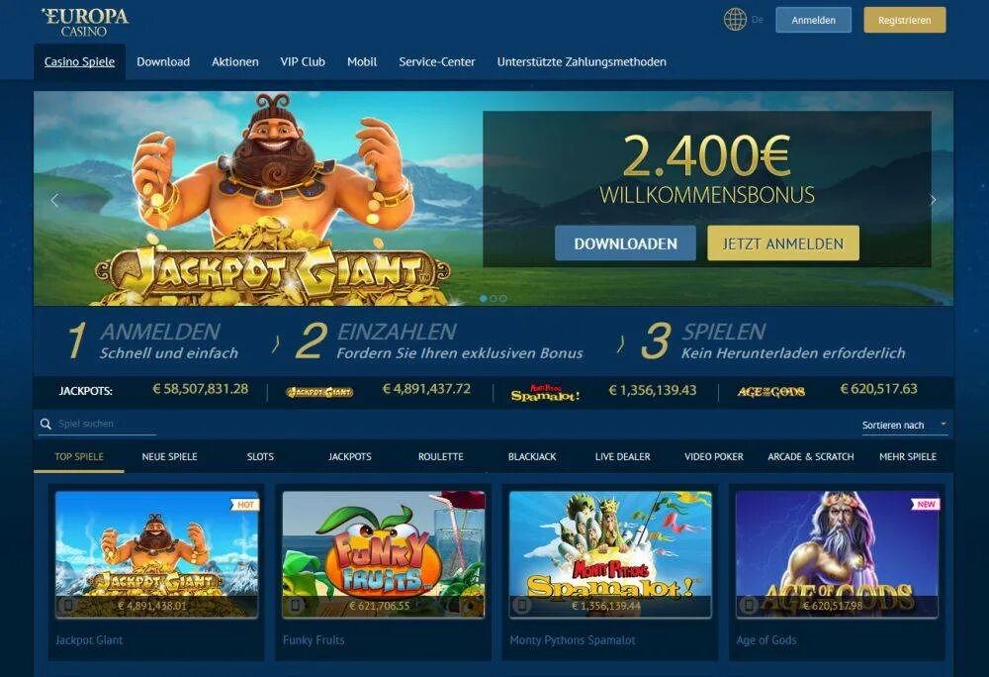Click the Age of Gods jackpot logo
The image size is (989, 677).
click(770, 392)
